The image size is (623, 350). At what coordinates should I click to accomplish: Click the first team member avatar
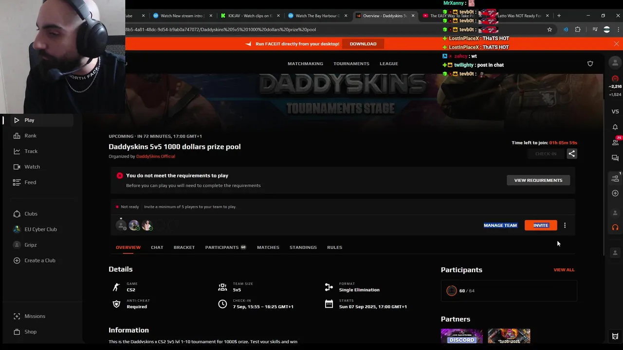pos(121,225)
